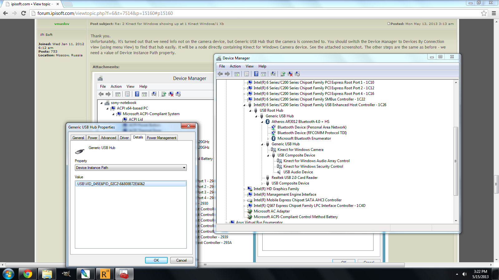Select Microsoft ACPI-Compliant Control Method Battery
499x280 pixels.
click(296, 217)
